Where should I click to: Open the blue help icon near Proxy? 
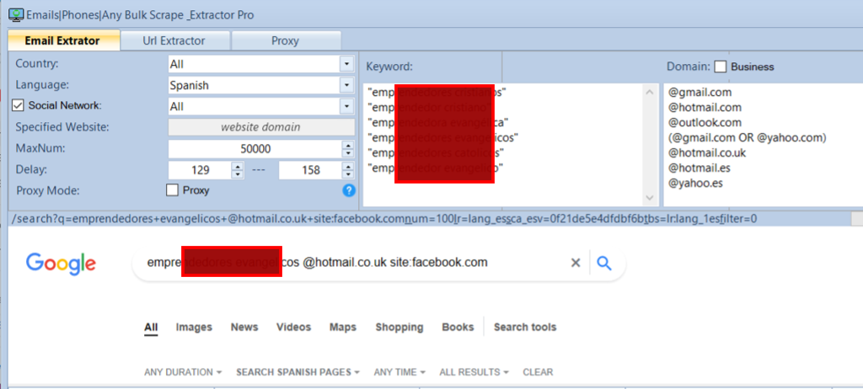[x=349, y=190]
